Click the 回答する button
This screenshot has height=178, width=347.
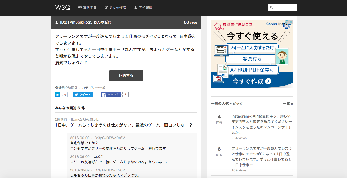[x=126, y=76]
